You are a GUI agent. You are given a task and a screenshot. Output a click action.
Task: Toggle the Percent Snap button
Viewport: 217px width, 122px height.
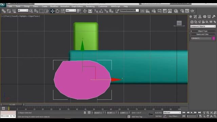tap(106, 11)
